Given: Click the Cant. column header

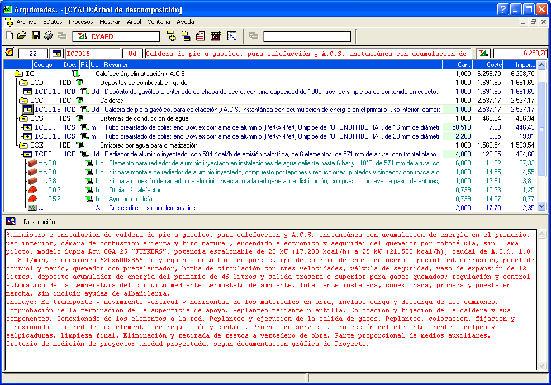Looking at the screenshot, I should [458, 65].
